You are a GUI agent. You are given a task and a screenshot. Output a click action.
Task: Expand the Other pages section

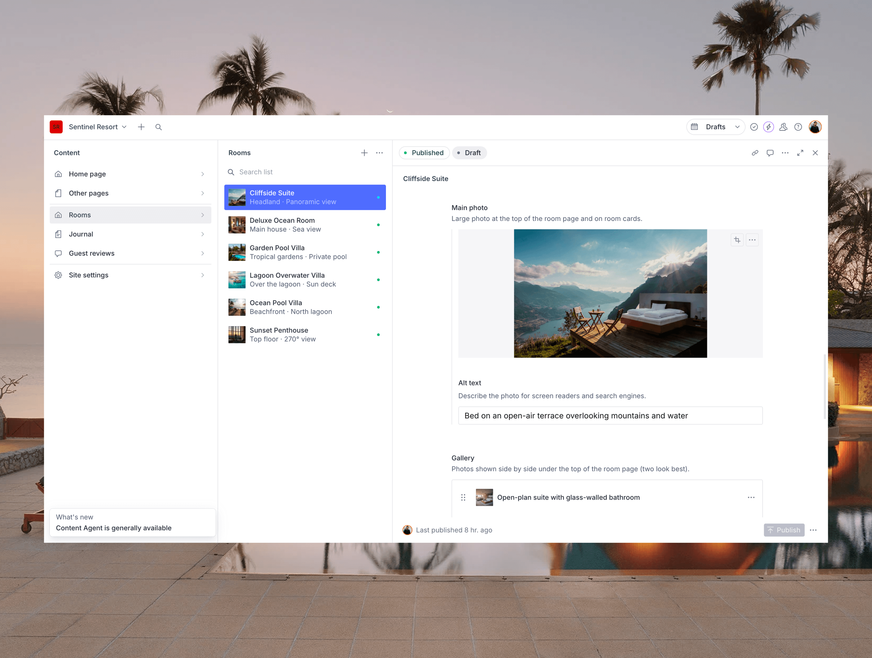(130, 193)
